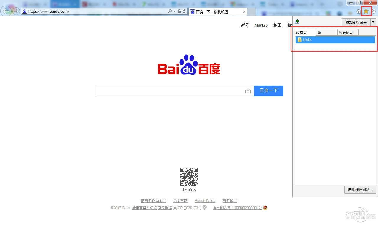Toggle the Favorites star icon
378x225 pixels.
click(366, 11)
